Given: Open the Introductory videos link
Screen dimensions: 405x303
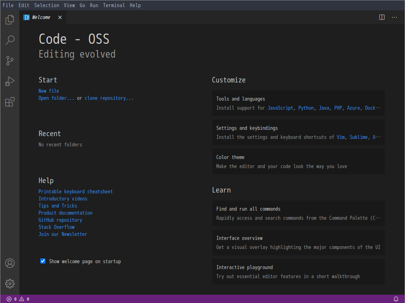Looking at the screenshot, I should pyautogui.click(x=63, y=199).
